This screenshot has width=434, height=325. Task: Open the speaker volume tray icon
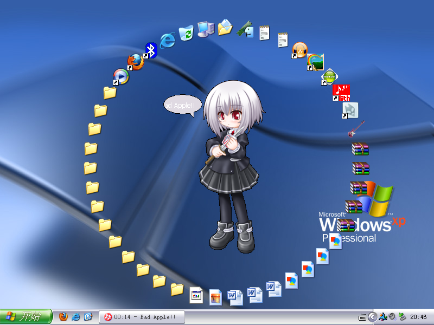[392, 317]
